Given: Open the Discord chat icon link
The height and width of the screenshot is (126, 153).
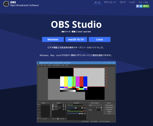Looking at the screenshot, I should (138, 6).
